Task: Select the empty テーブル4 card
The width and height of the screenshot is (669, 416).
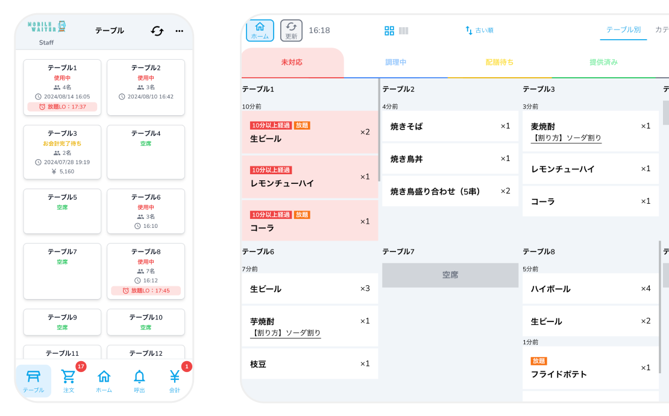Action: (x=145, y=153)
